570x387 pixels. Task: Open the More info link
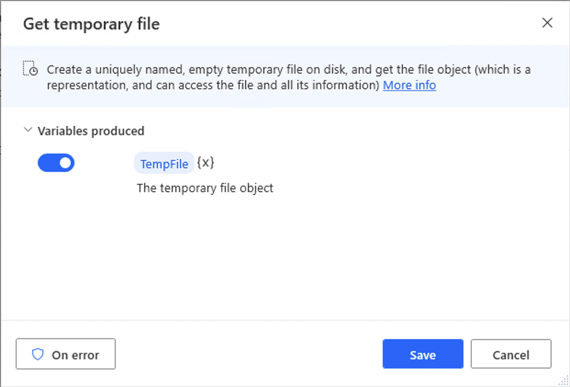coord(409,85)
